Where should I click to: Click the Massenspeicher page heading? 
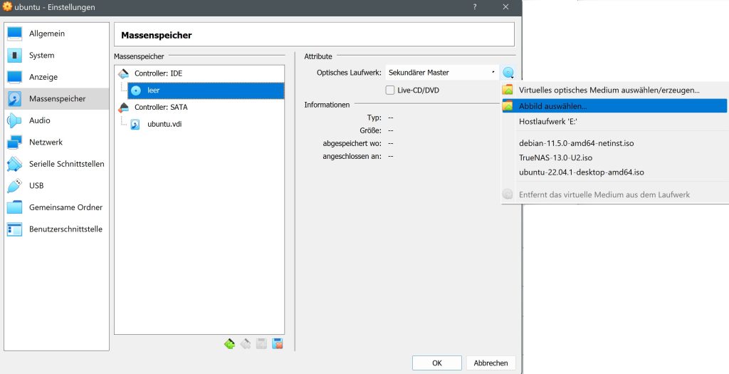pos(157,36)
